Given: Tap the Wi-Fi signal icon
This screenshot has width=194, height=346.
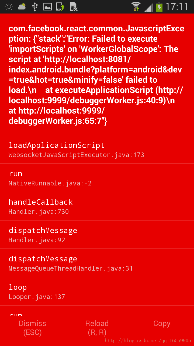Looking at the screenshot, I should [x=136, y=7].
